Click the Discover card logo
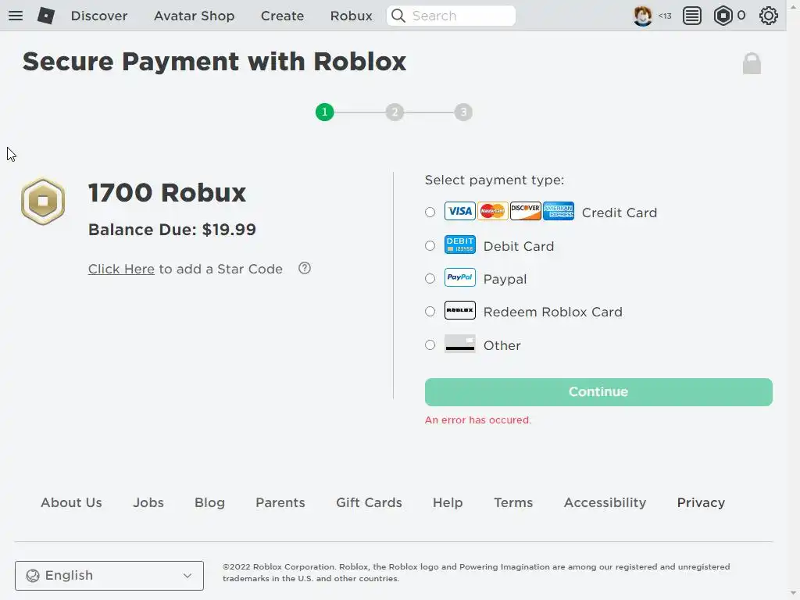The width and height of the screenshot is (800, 600). point(526,211)
